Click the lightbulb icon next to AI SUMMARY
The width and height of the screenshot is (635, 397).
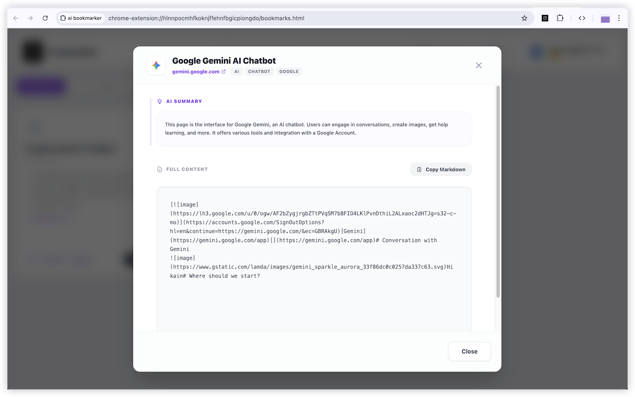point(159,101)
